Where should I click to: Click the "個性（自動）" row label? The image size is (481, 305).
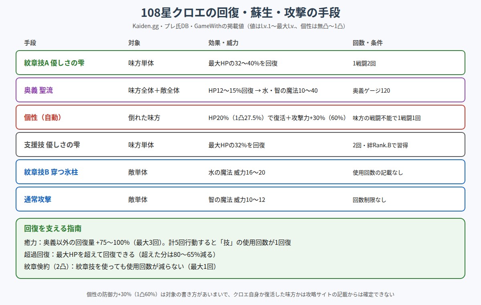[42, 118]
